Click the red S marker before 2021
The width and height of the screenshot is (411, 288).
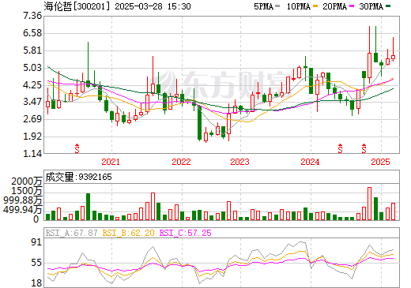click(77, 148)
